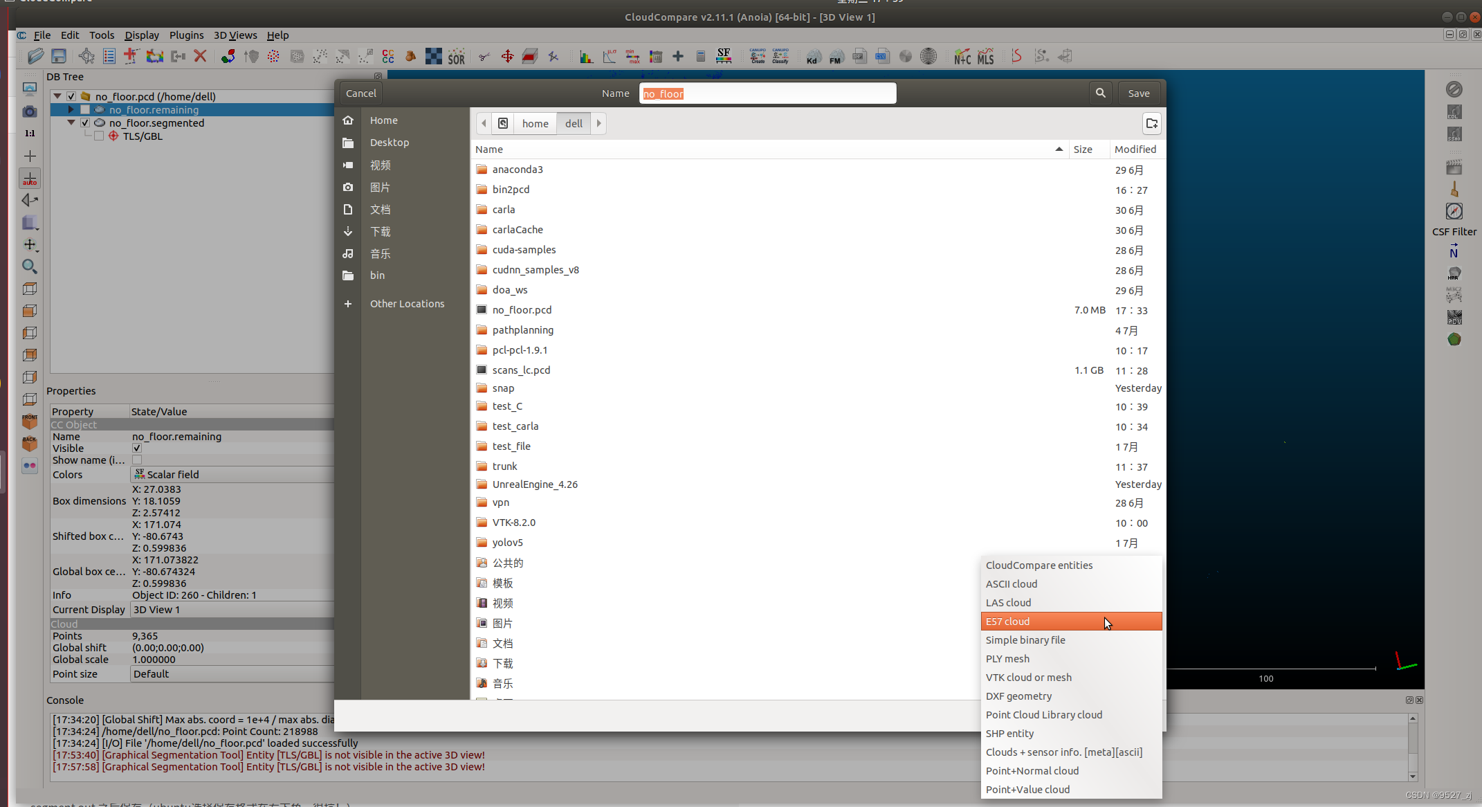The height and width of the screenshot is (807, 1482).
Task: Expand the DB Tree root node
Action: pyautogui.click(x=57, y=96)
